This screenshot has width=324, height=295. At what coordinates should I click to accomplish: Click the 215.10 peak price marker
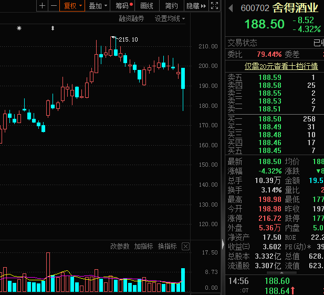128,39
